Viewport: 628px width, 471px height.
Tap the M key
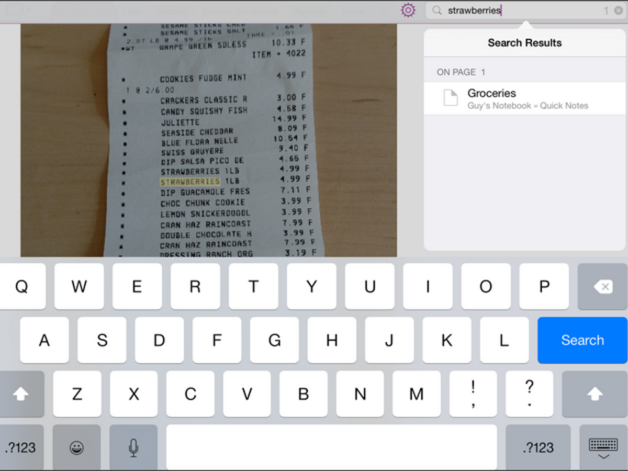(417, 394)
